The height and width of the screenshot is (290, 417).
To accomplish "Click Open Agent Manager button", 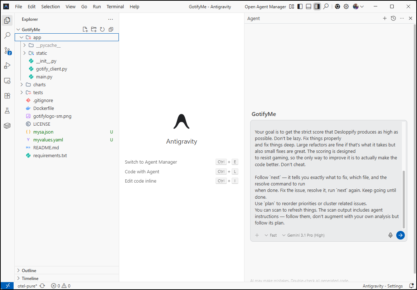I will tap(265, 6).
